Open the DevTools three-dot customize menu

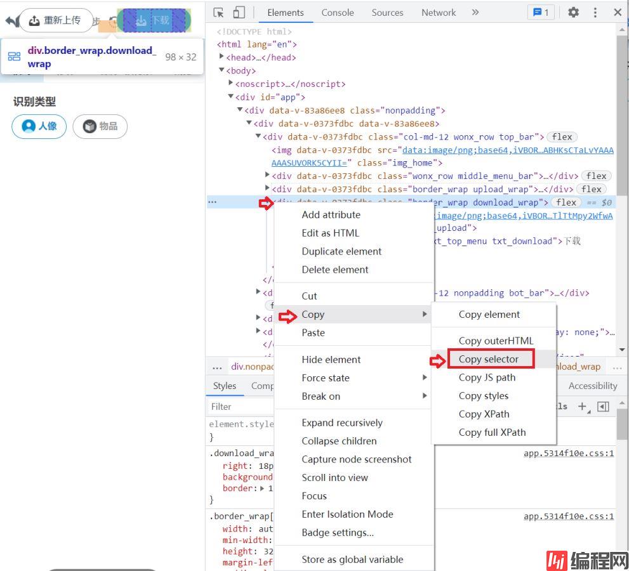tap(595, 13)
